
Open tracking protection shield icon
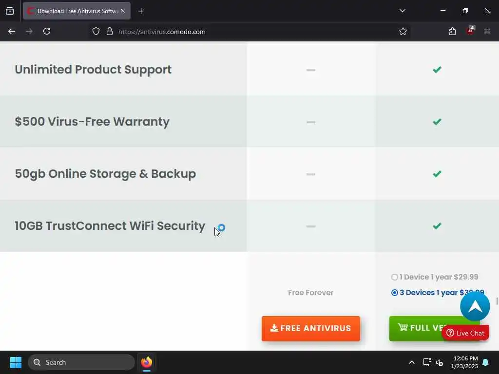tap(96, 31)
